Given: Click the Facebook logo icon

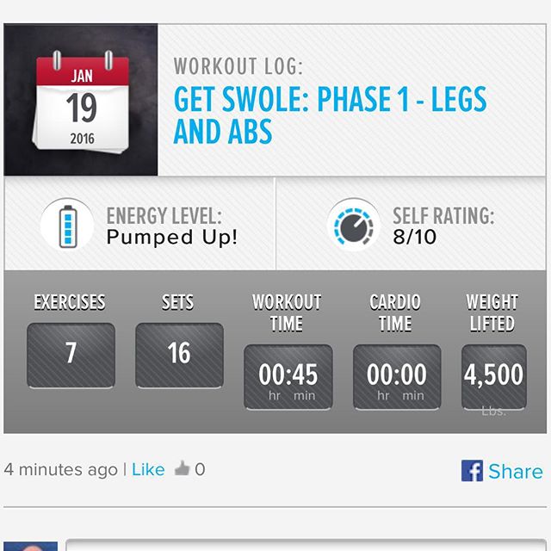Looking at the screenshot, I should click(472, 471).
